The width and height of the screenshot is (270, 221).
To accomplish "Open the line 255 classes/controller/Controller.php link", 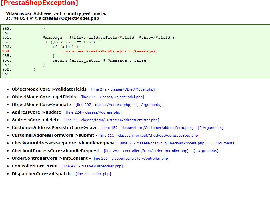I will [x=131, y=159].
